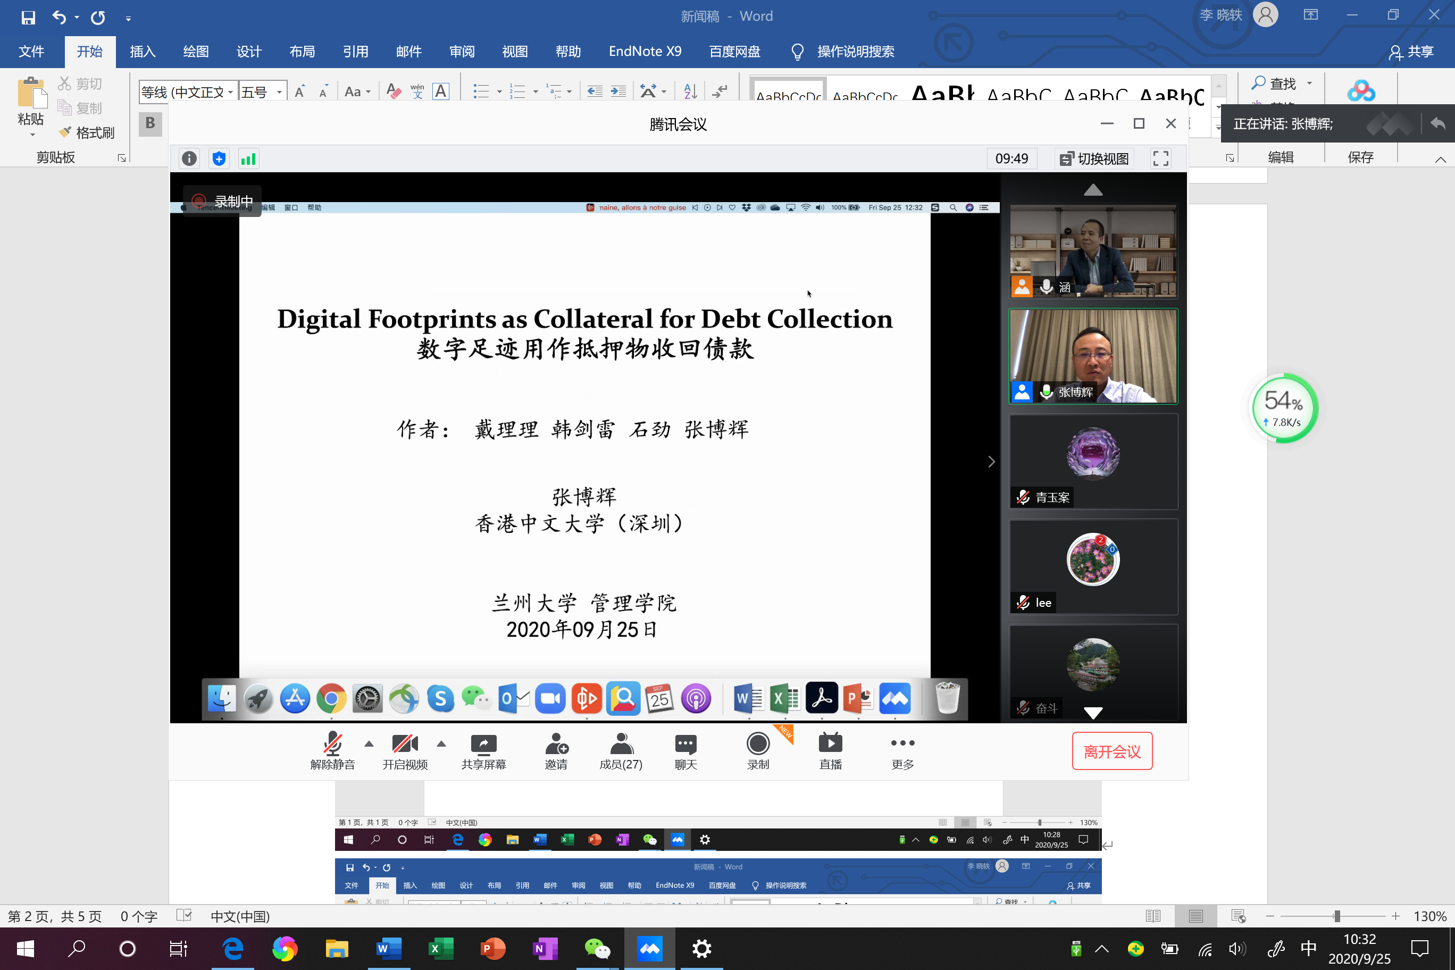This screenshot has width=1455, height=970.
Task: Turn on the video camera
Action: pyautogui.click(x=405, y=751)
